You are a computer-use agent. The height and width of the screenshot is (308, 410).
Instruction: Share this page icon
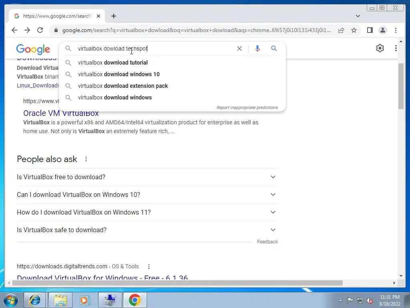[x=341, y=30]
